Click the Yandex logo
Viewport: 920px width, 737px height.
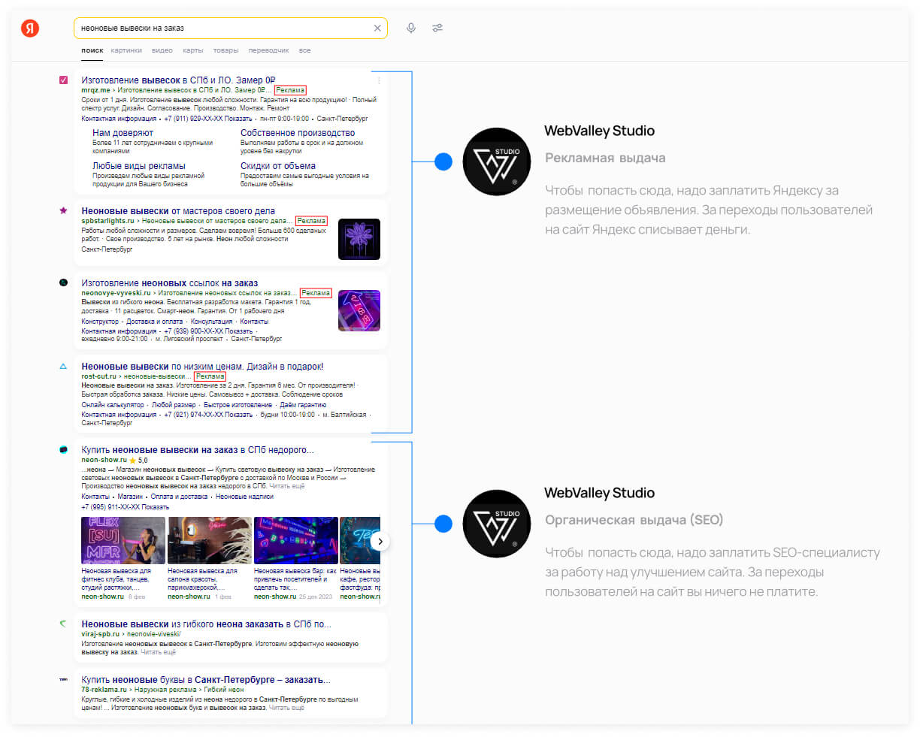(29, 27)
